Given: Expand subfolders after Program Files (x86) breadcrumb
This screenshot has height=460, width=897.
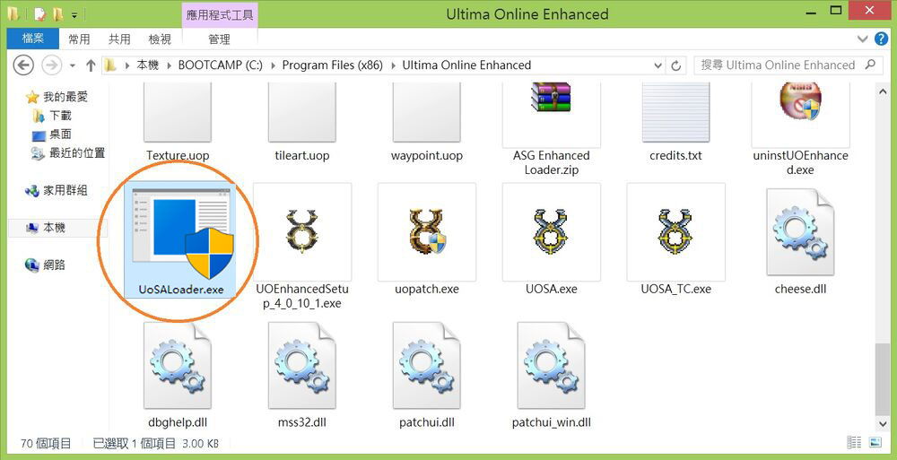Looking at the screenshot, I should point(393,65).
